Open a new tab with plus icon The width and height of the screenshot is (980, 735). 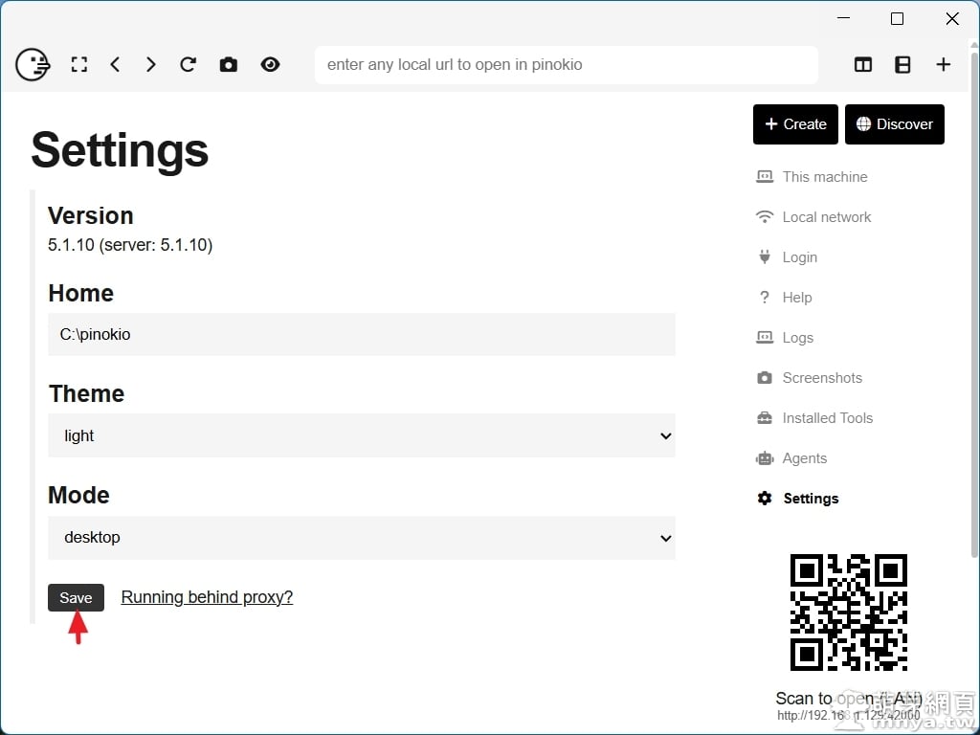pyautogui.click(x=944, y=64)
